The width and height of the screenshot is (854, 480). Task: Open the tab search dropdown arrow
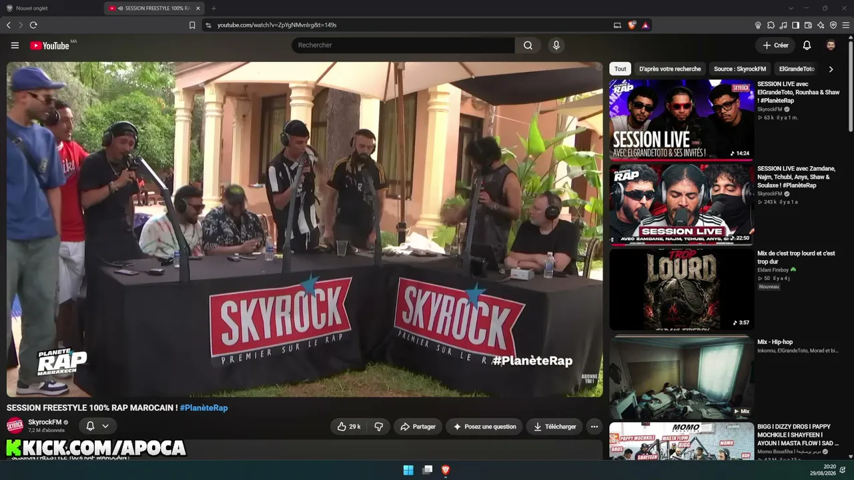791,8
